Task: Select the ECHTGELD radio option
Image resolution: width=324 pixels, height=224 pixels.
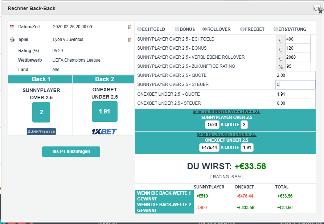Action: point(139,29)
